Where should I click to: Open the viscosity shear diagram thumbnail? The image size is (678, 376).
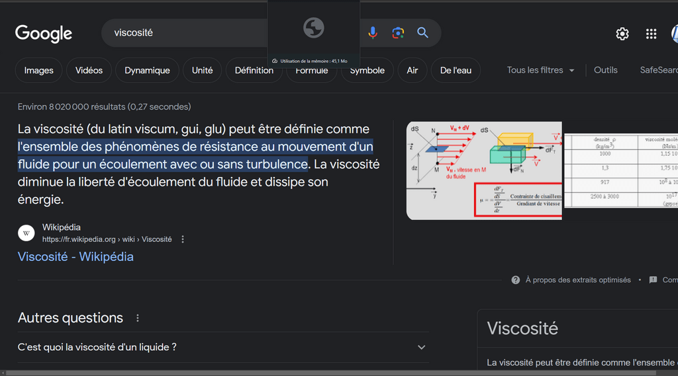pyautogui.click(x=484, y=170)
